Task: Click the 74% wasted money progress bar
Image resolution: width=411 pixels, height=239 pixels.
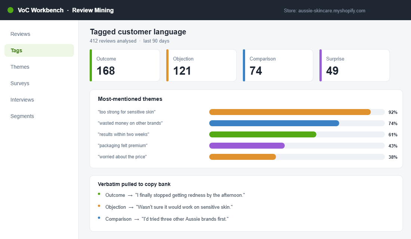Action: point(297,123)
